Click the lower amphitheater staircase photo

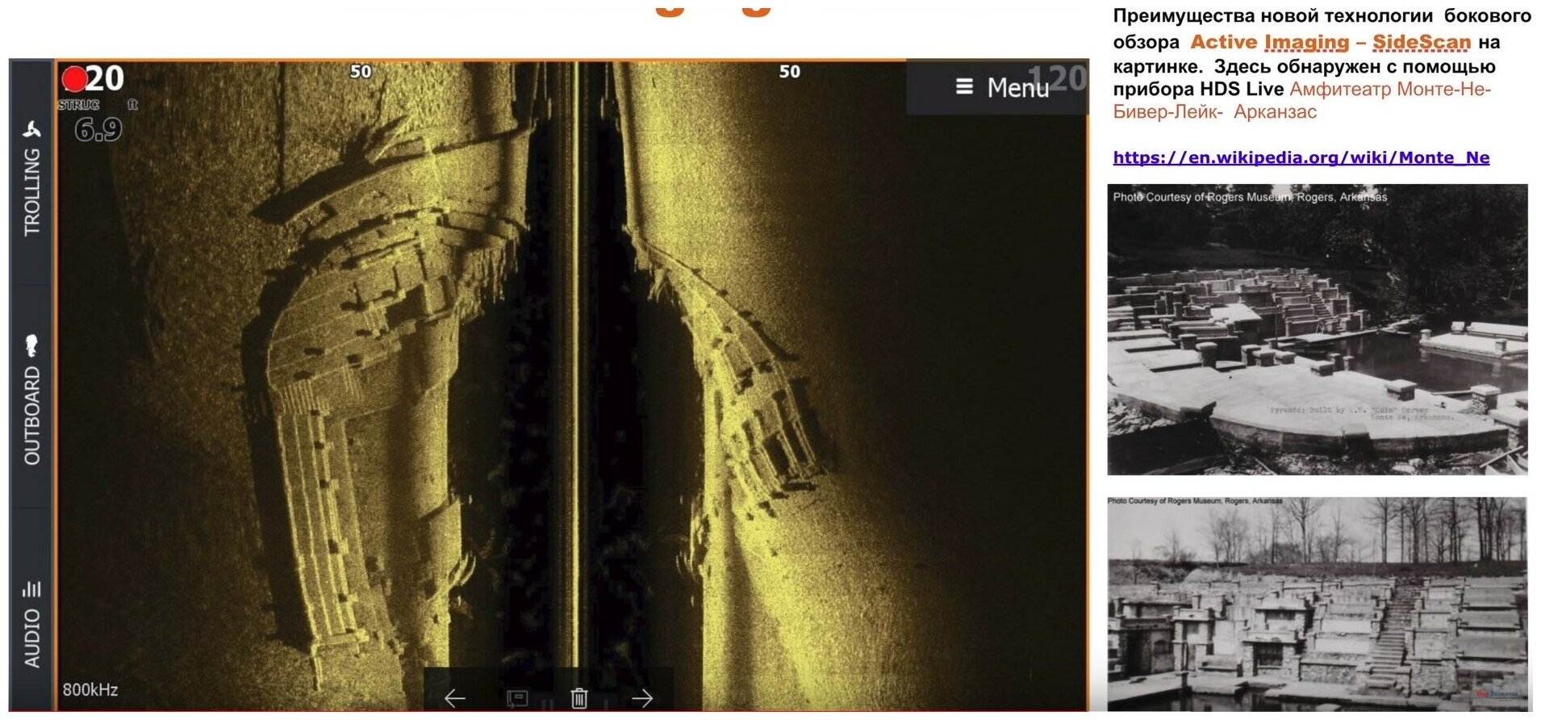point(1318,604)
